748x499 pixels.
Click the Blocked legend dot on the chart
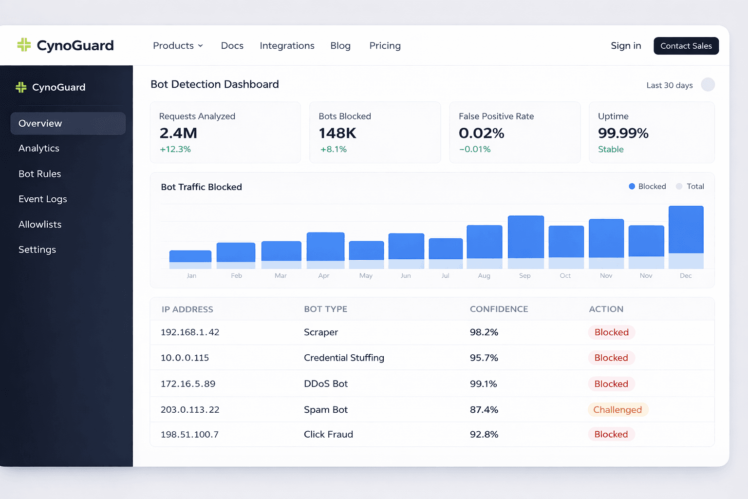pyautogui.click(x=632, y=186)
